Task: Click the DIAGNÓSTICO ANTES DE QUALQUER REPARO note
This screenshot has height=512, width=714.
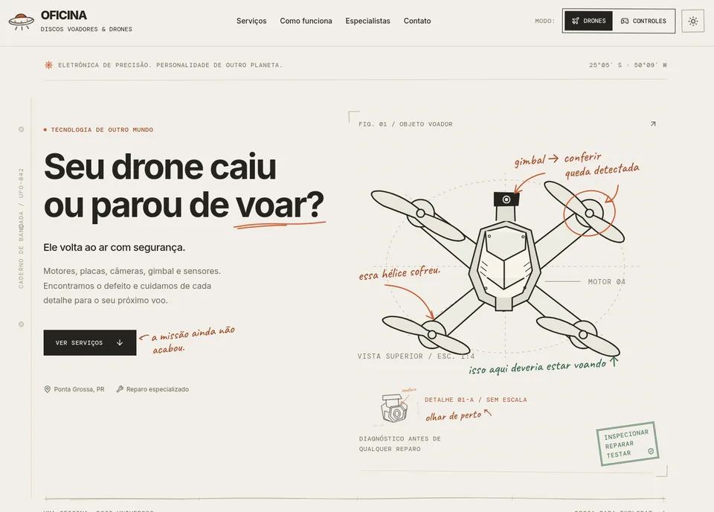Action: tap(400, 444)
